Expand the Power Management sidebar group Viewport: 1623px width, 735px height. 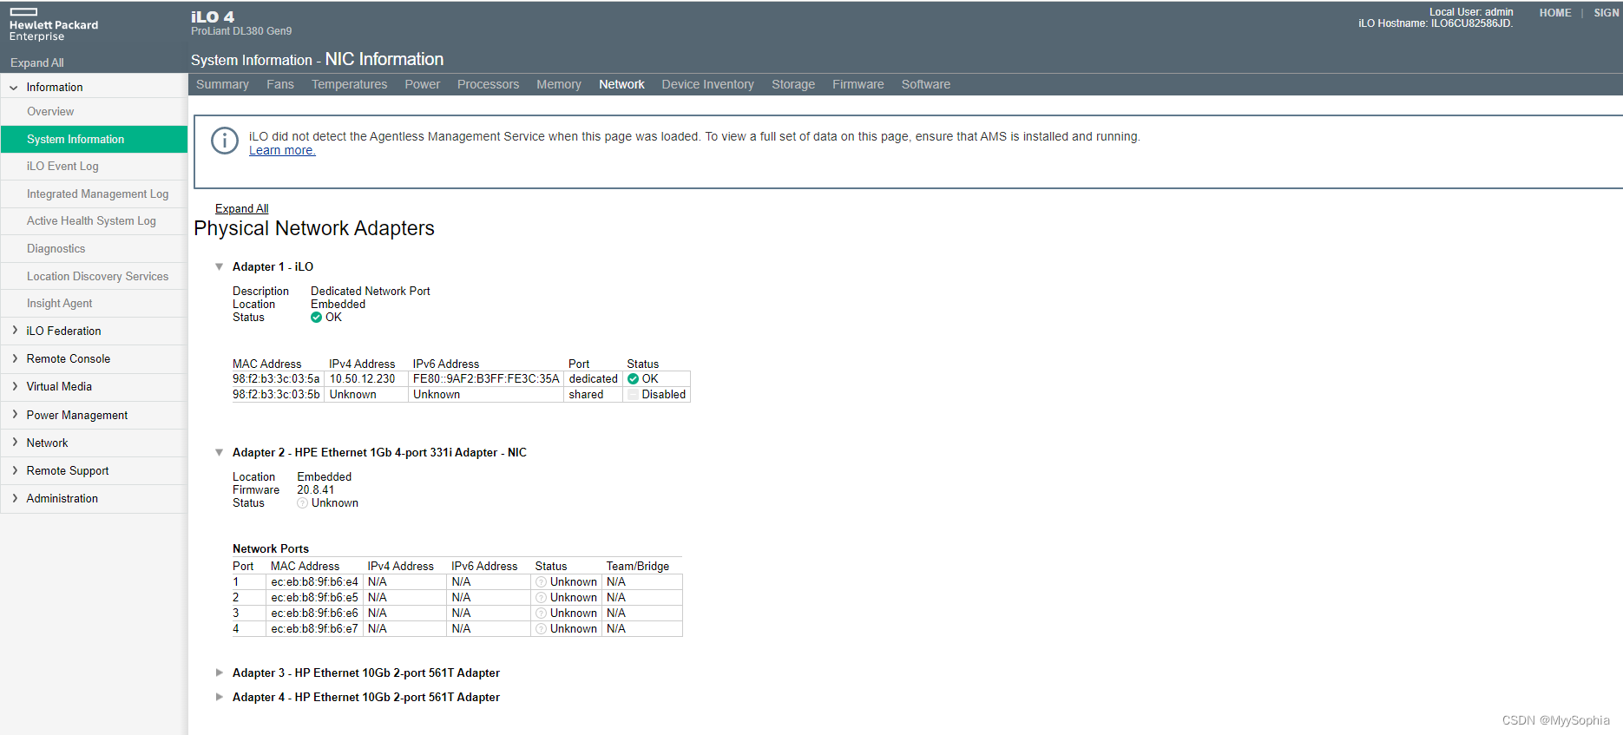coord(14,415)
